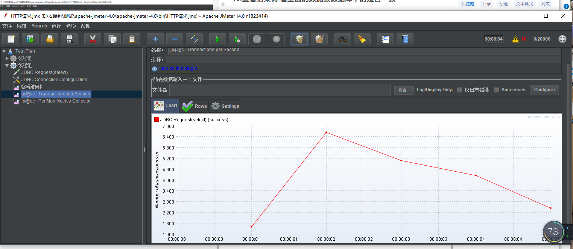The height and width of the screenshot is (249, 573).
Task: Open the Search menu
Action: coord(40,26)
